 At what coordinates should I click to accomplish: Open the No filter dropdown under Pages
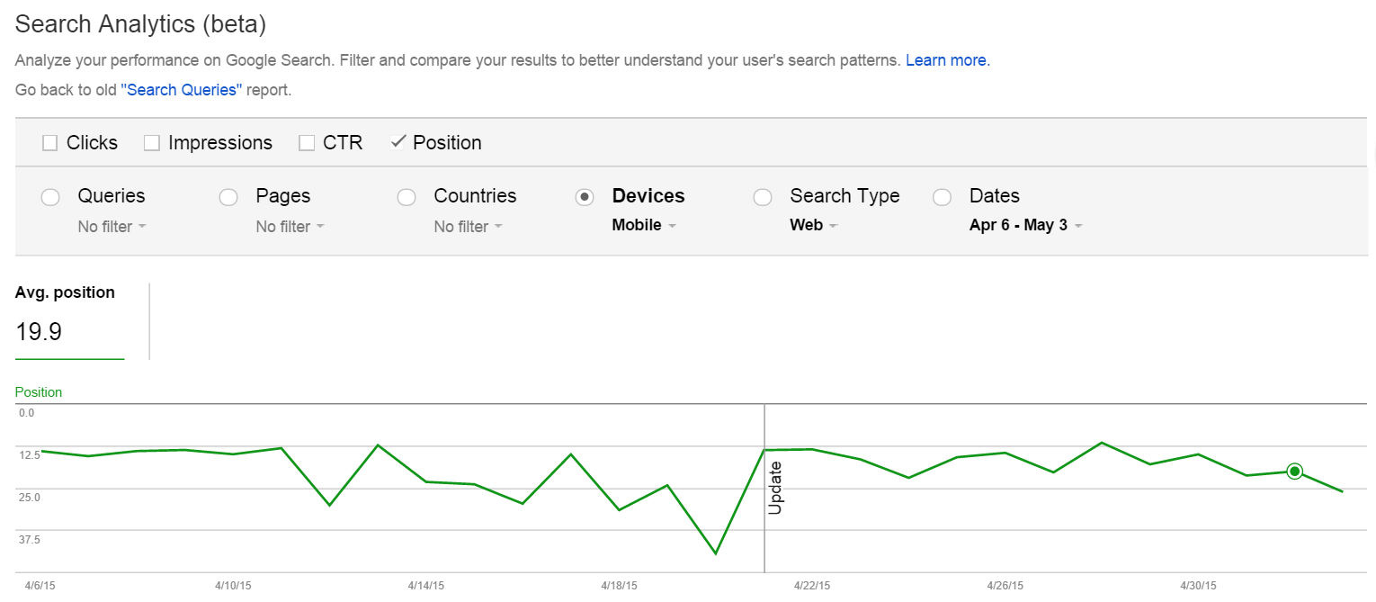[x=289, y=227]
